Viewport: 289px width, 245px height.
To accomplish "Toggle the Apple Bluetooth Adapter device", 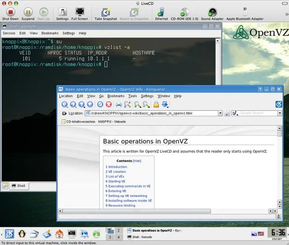I will click(245, 14).
